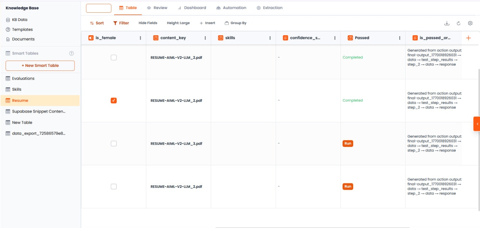The width and height of the screenshot is (480, 228).
Task: Open the Filter tool
Action: (x=121, y=23)
